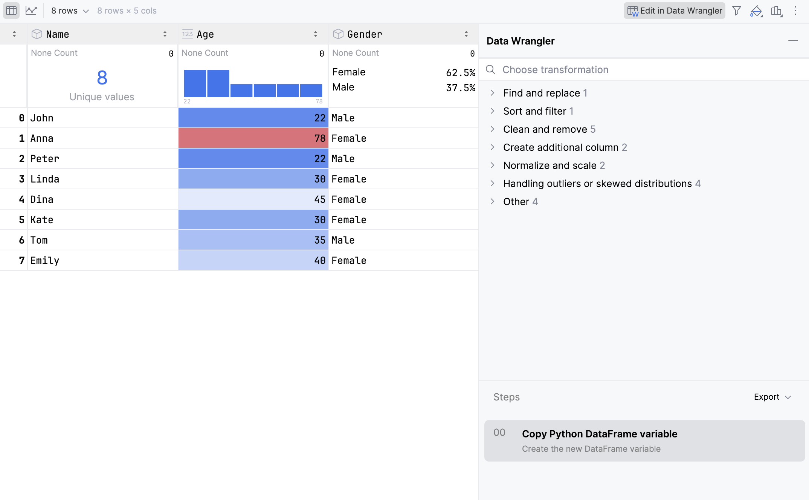Click the Choose transformation search field
Screen dimensions: 809x500
(x=603, y=69)
